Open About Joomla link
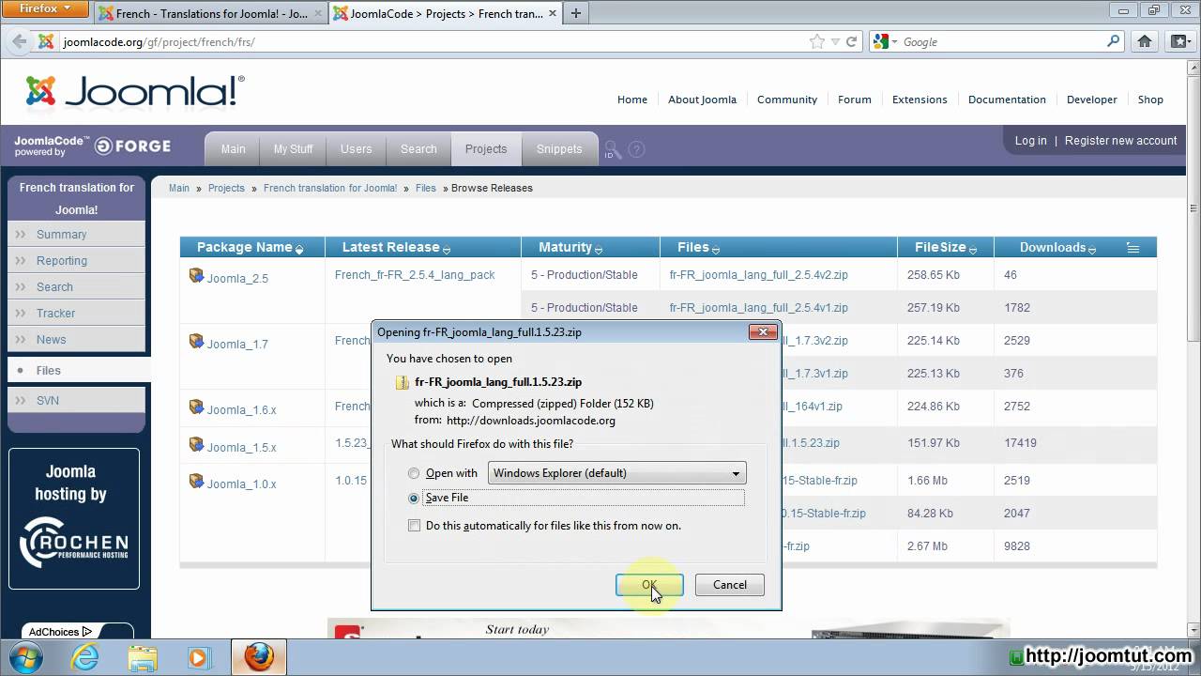The image size is (1201, 676). tap(702, 100)
